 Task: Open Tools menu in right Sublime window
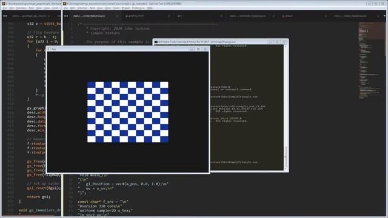point(116,8)
